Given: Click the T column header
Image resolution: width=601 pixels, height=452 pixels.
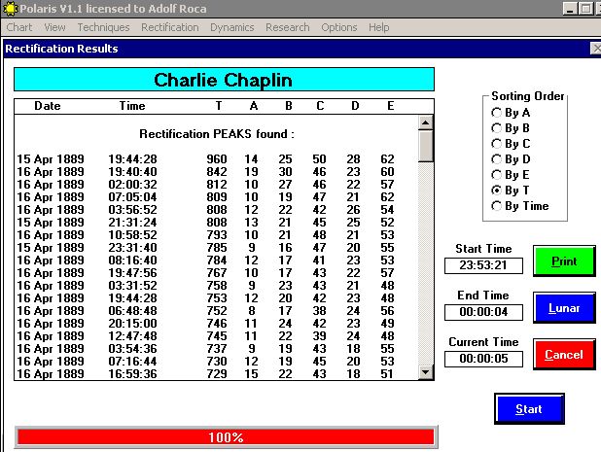Looking at the screenshot, I should [219, 106].
